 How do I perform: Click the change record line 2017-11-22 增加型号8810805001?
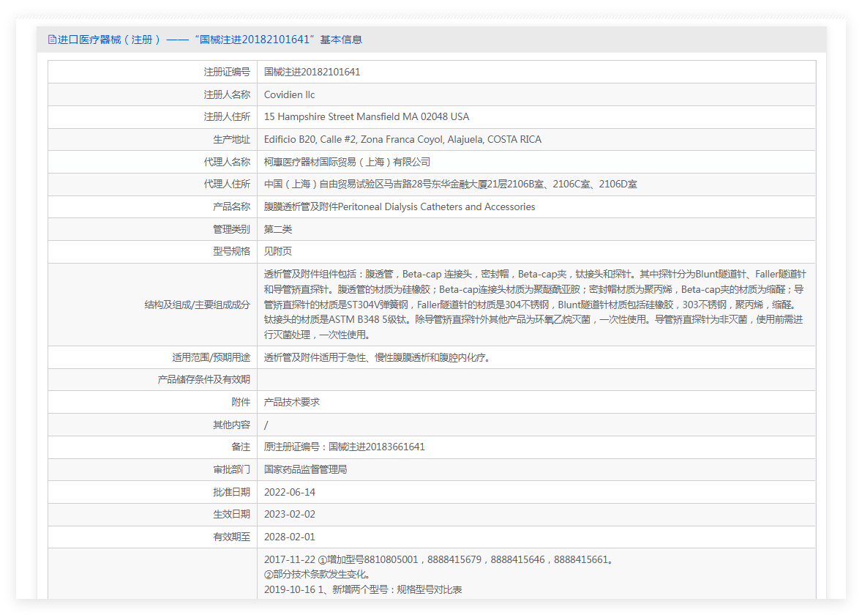tap(439, 559)
